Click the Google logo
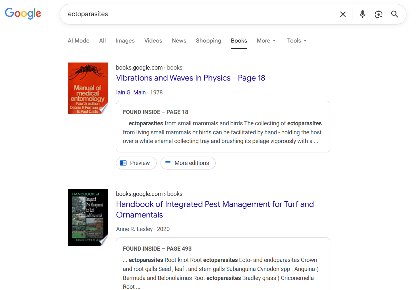 pyautogui.click(x=23, y=14)
